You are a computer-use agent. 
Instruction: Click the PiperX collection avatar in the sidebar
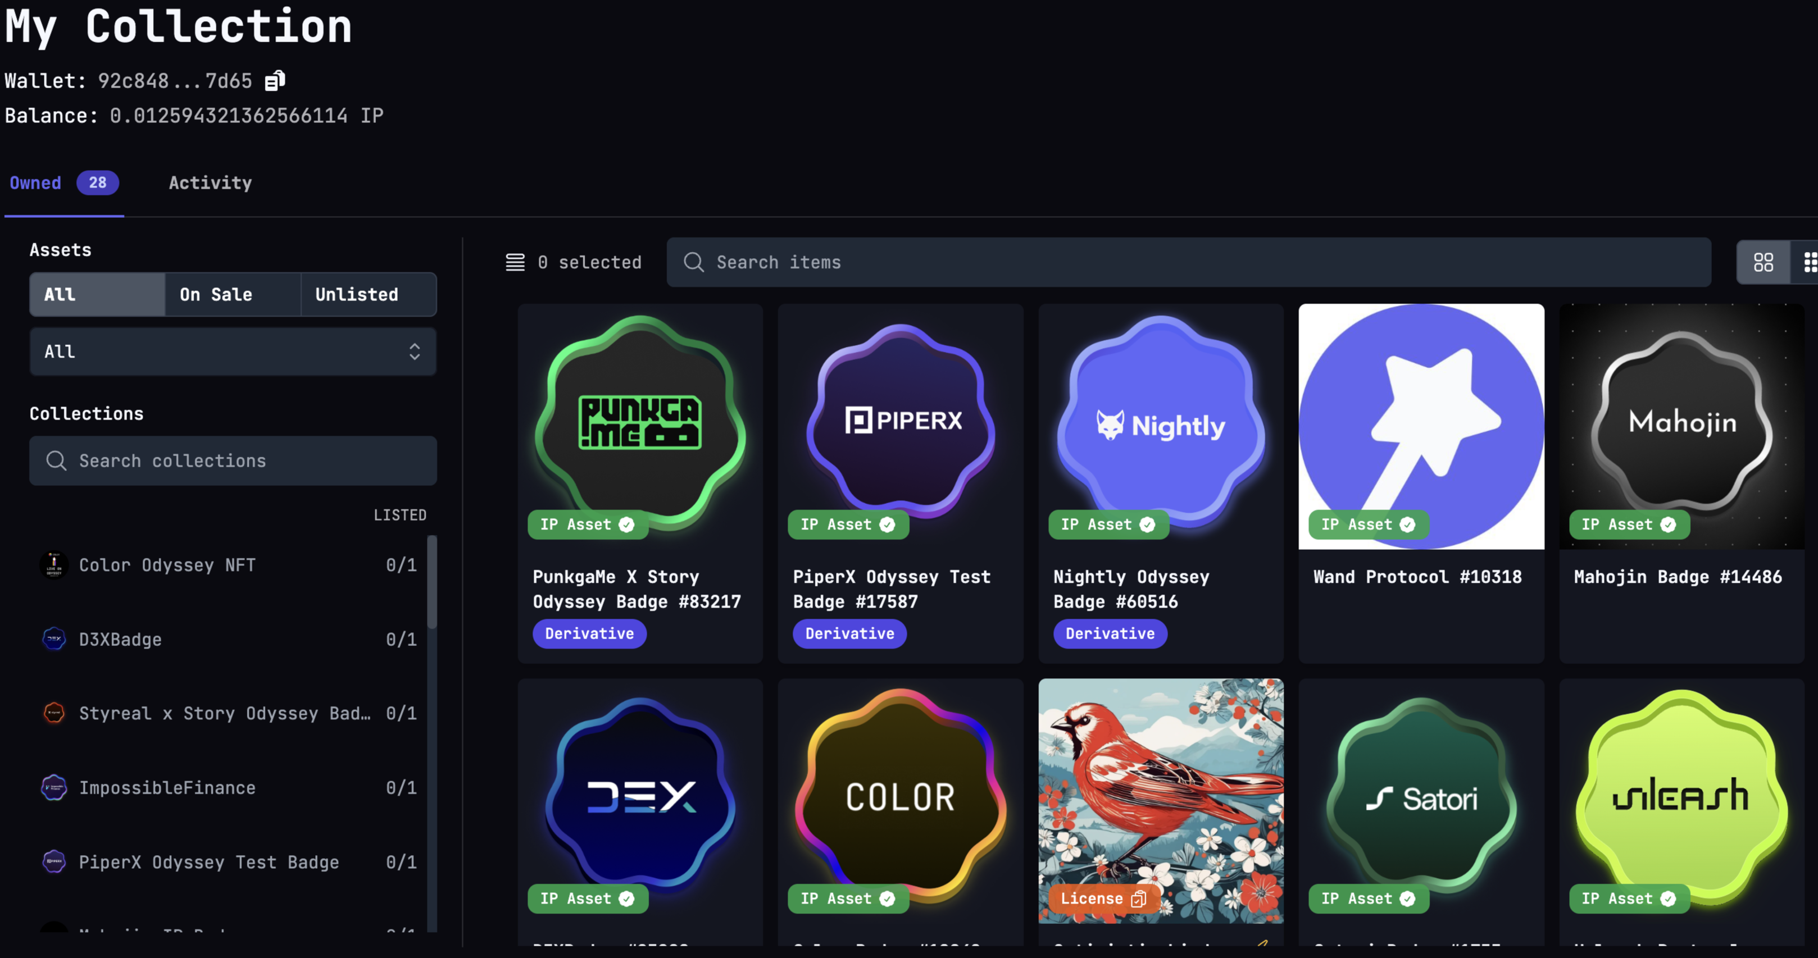(53, 862)
